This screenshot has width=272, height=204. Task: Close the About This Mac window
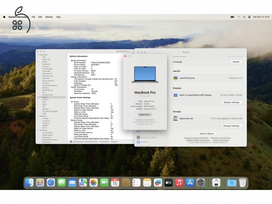pyautogui.click(x=125, y=56)
